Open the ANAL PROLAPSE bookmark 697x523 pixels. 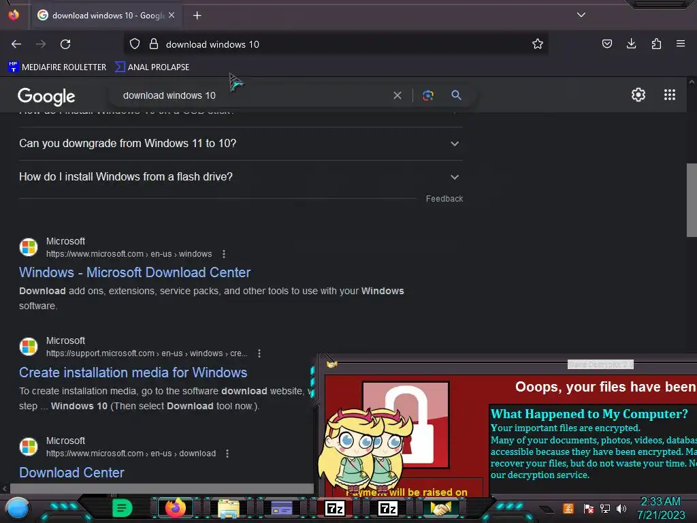152,67
